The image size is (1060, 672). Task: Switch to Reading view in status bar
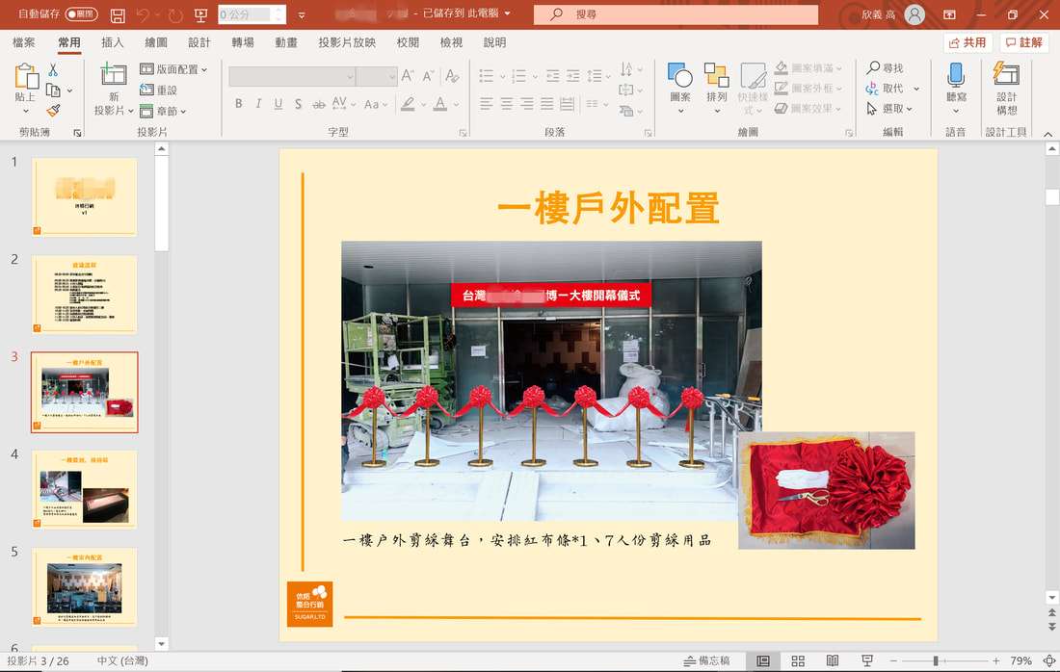[x=833, y=661]
